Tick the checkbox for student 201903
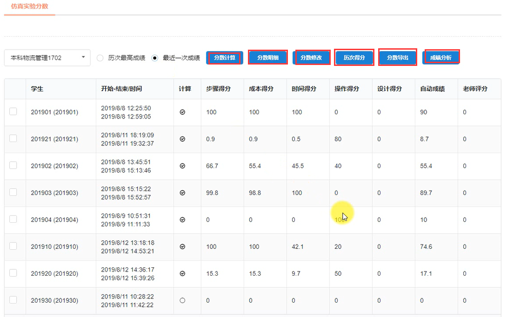 (13, 192)
